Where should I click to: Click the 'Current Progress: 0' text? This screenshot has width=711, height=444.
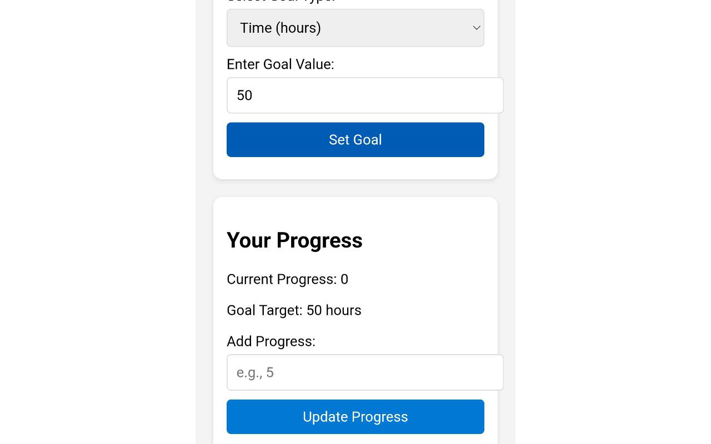(x=287, y=279)
